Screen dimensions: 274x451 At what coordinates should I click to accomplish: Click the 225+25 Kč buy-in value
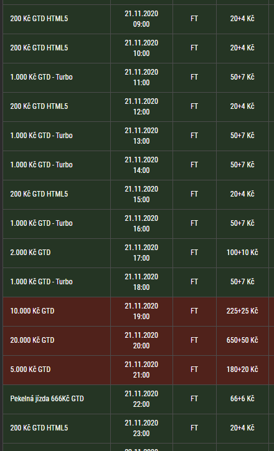click(x=242, y=311)
